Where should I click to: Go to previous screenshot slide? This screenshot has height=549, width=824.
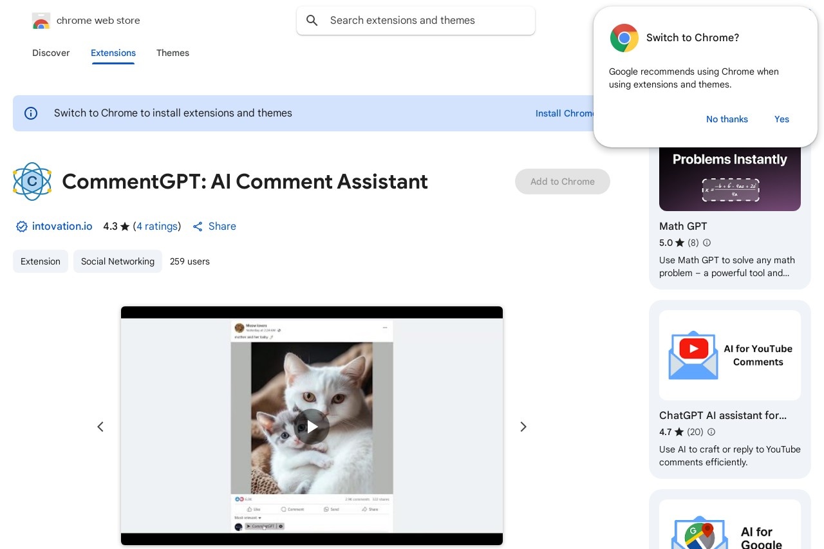pos(100,427)
